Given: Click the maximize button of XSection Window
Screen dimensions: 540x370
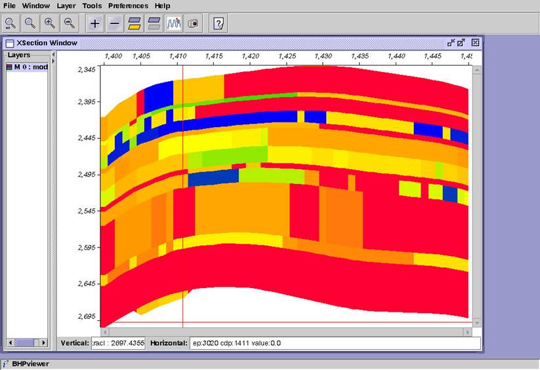Looking at the screenshot, I should tap(461, 43).
